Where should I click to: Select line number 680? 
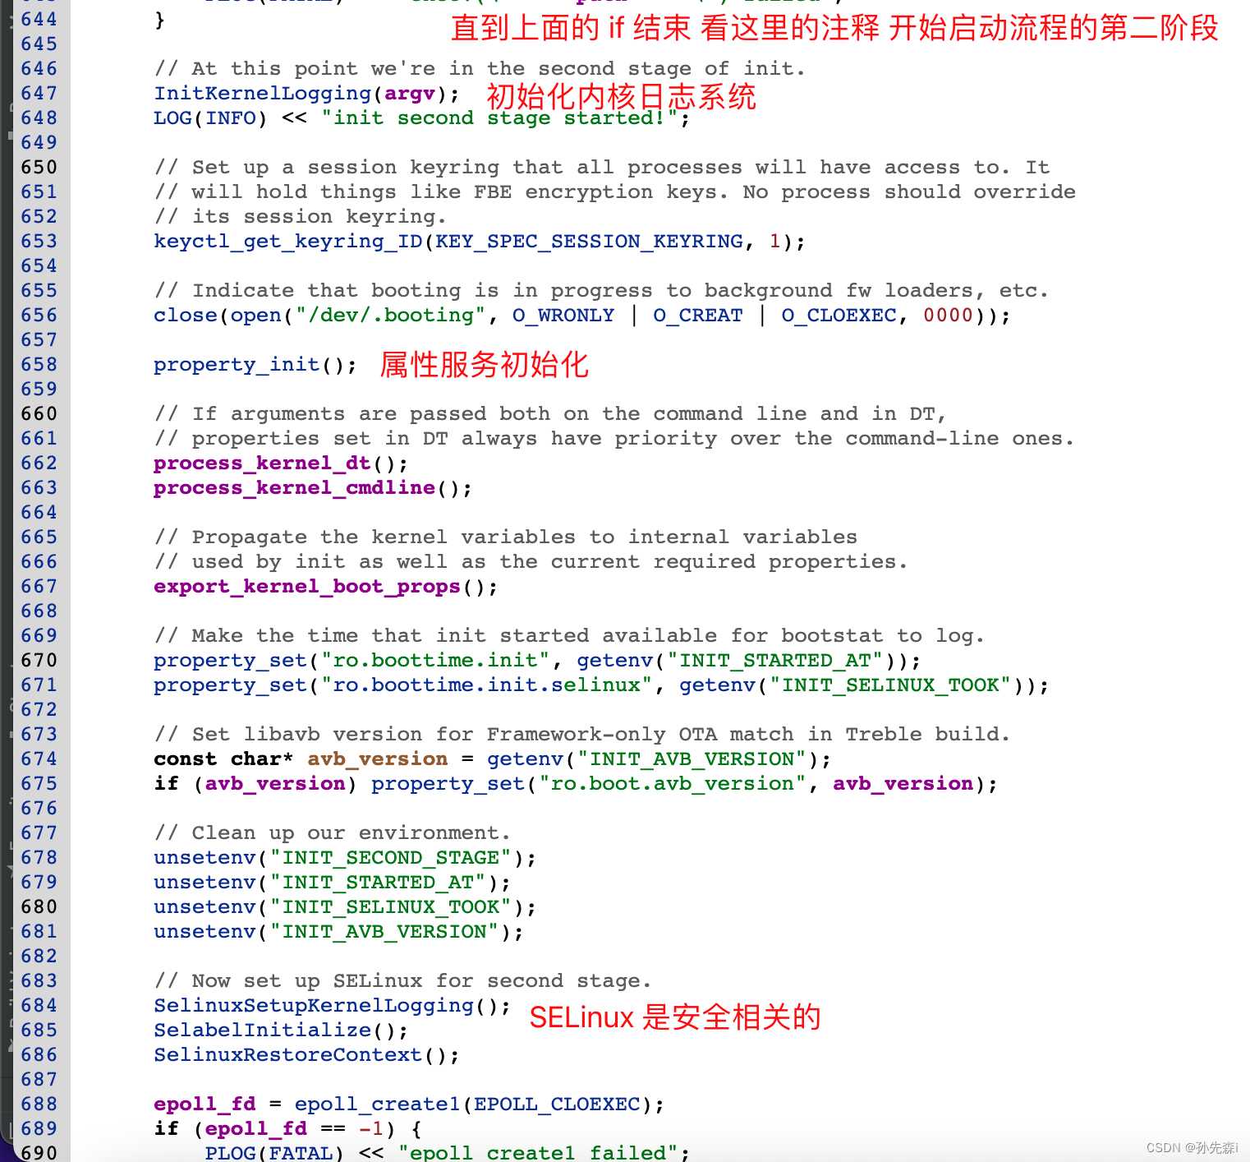39,907
